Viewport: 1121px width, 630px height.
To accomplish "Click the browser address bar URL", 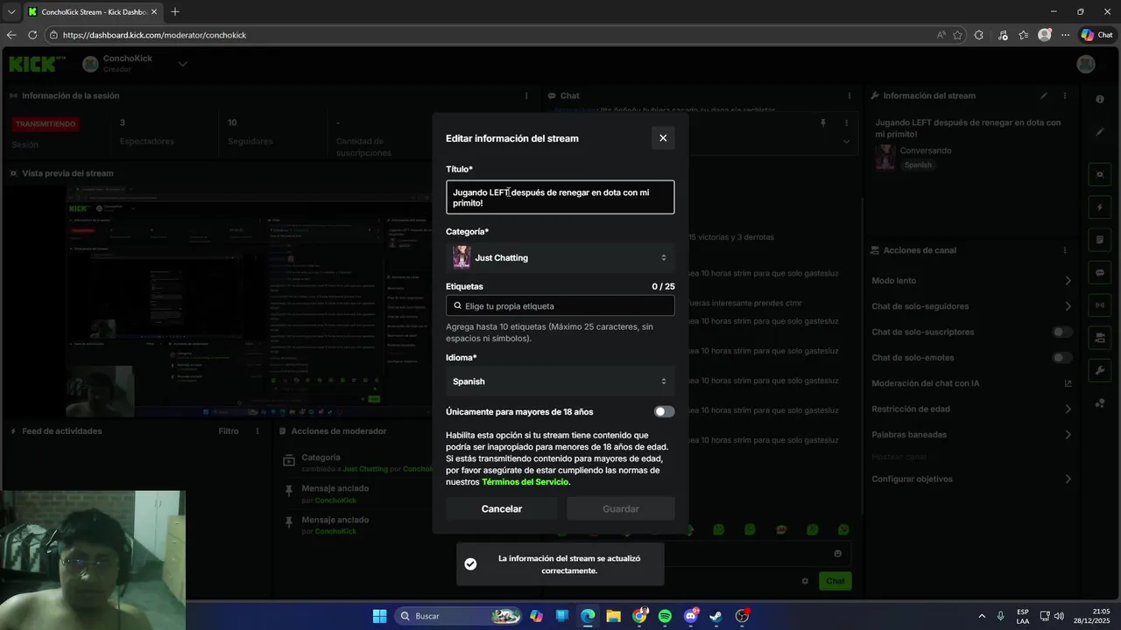I will (x=154, y=35).
